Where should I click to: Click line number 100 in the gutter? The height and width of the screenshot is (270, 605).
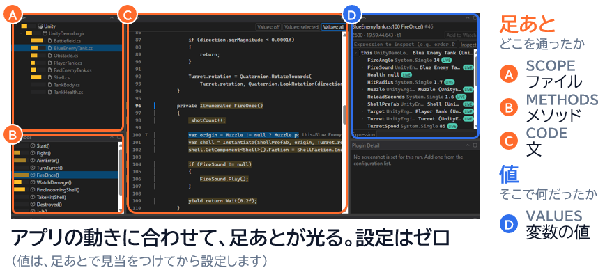tap(137, 135)
